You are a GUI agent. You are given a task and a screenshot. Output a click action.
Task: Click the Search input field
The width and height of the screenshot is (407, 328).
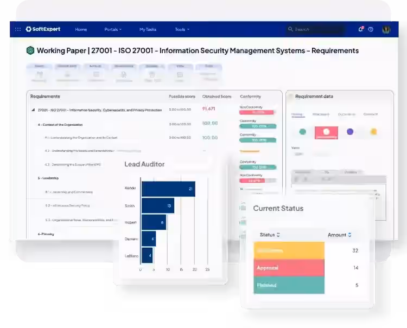tap(315, 29)
